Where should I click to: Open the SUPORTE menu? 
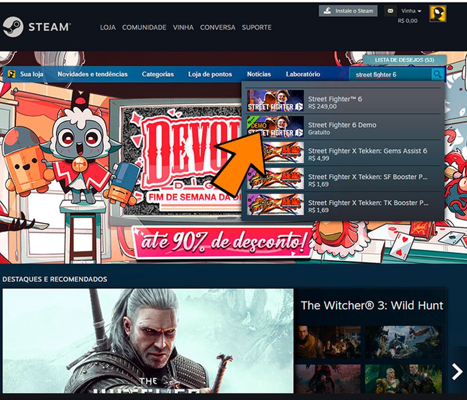[256, 28]
